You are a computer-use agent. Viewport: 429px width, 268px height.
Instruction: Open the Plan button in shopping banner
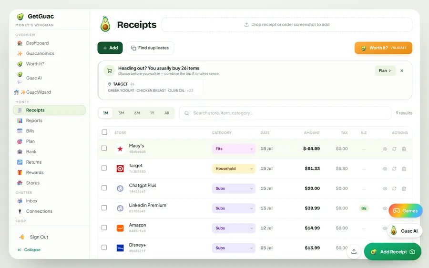pos(385,70)
